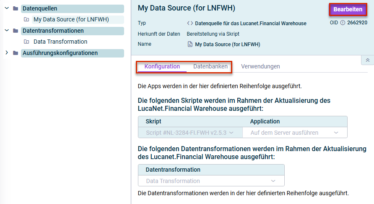
Task: Click the Bereitstellung via Skript value
Action: click(213, 34)
